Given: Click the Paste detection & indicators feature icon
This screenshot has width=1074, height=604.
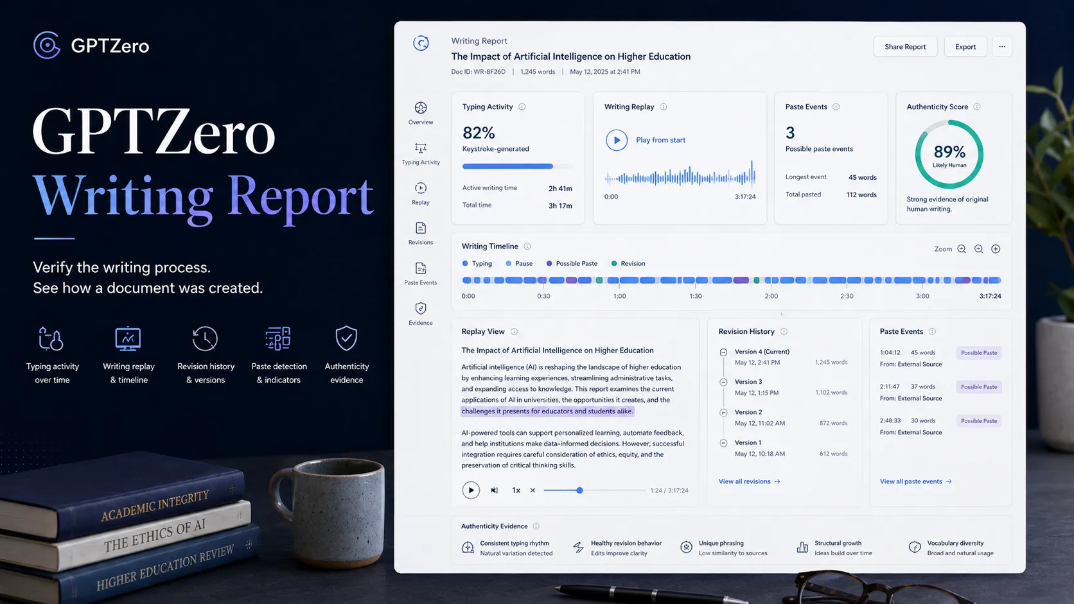Looking at the screenshot, I should 277,338.
